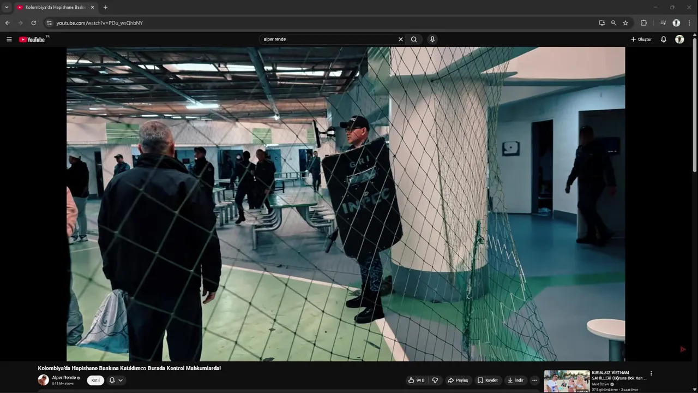Screen dimensions: 698x393
Task: Open Alper Rende channel avatar
Action: tap(43, 380)
